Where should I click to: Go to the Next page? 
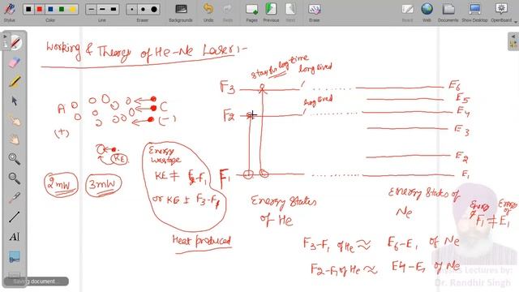290,12
